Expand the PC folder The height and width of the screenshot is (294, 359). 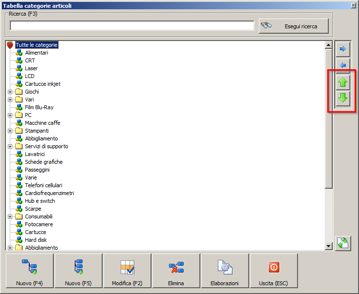click(10, 115)
